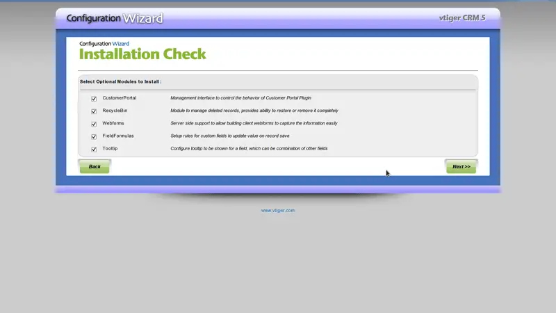Click the CustomerPortal module name
Screen dimensions: 556x313
click(120, 98)
